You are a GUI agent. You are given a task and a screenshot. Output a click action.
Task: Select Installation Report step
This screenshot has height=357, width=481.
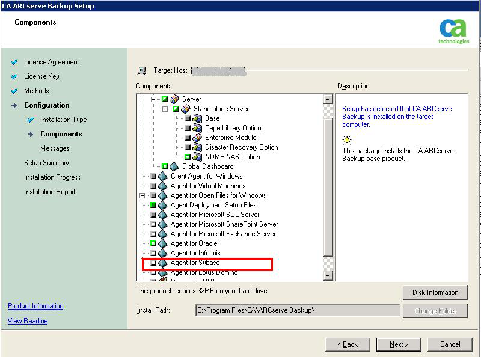click(50, 192)
